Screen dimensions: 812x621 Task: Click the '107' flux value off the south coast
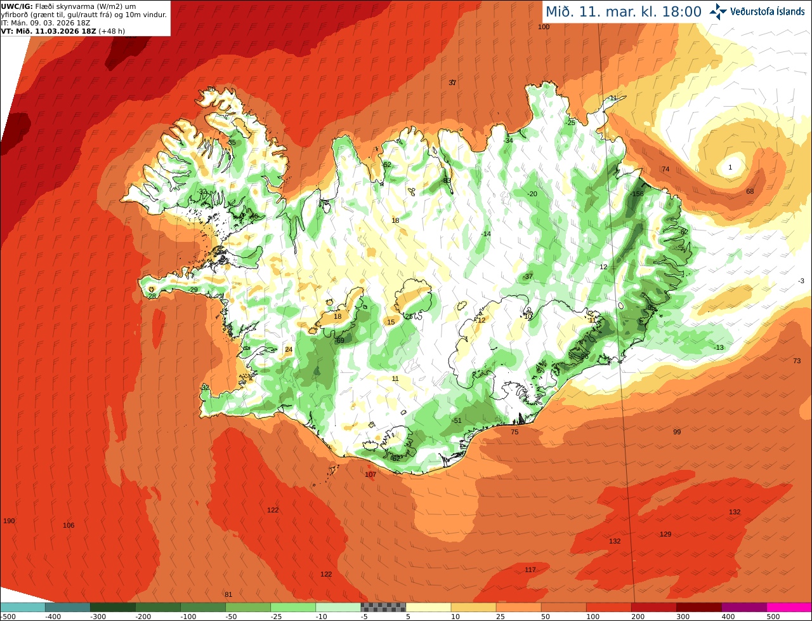[371, 474]
